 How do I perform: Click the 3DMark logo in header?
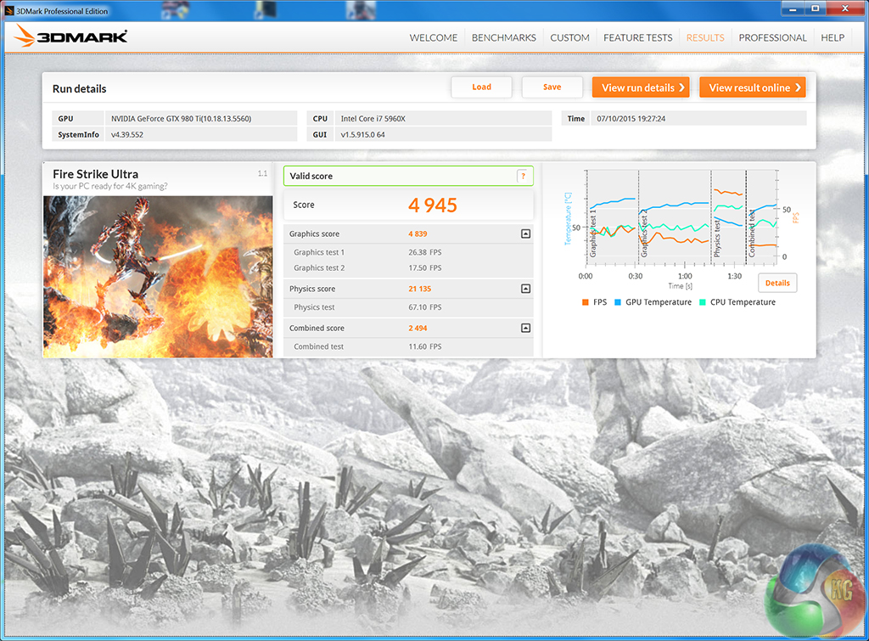[x=70, y=37]
